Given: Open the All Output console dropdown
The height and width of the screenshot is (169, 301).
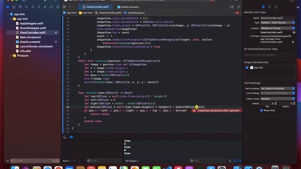Looking at the screenshot, I should pos(132,161).
